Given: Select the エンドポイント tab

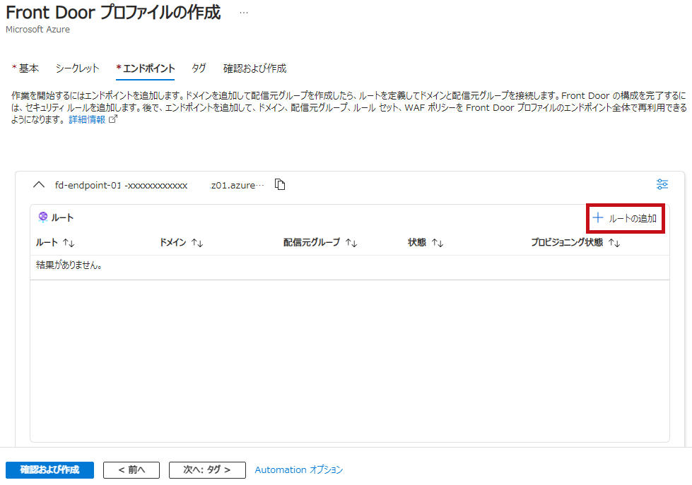Looking at the screenshot, I should [x=145, y=68].
